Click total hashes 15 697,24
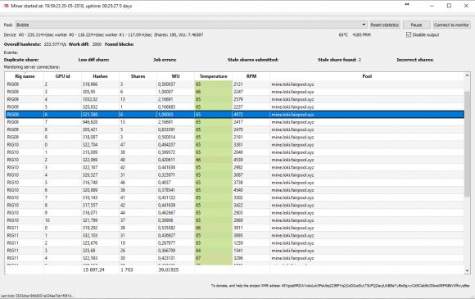Viewport: 475px width, 299px height. 93,270
